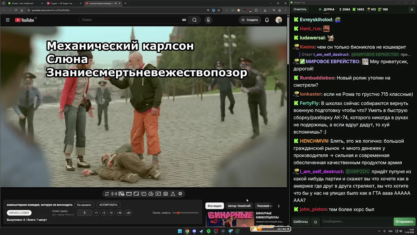Take a screenshot with the camera icon

[165, 194]
